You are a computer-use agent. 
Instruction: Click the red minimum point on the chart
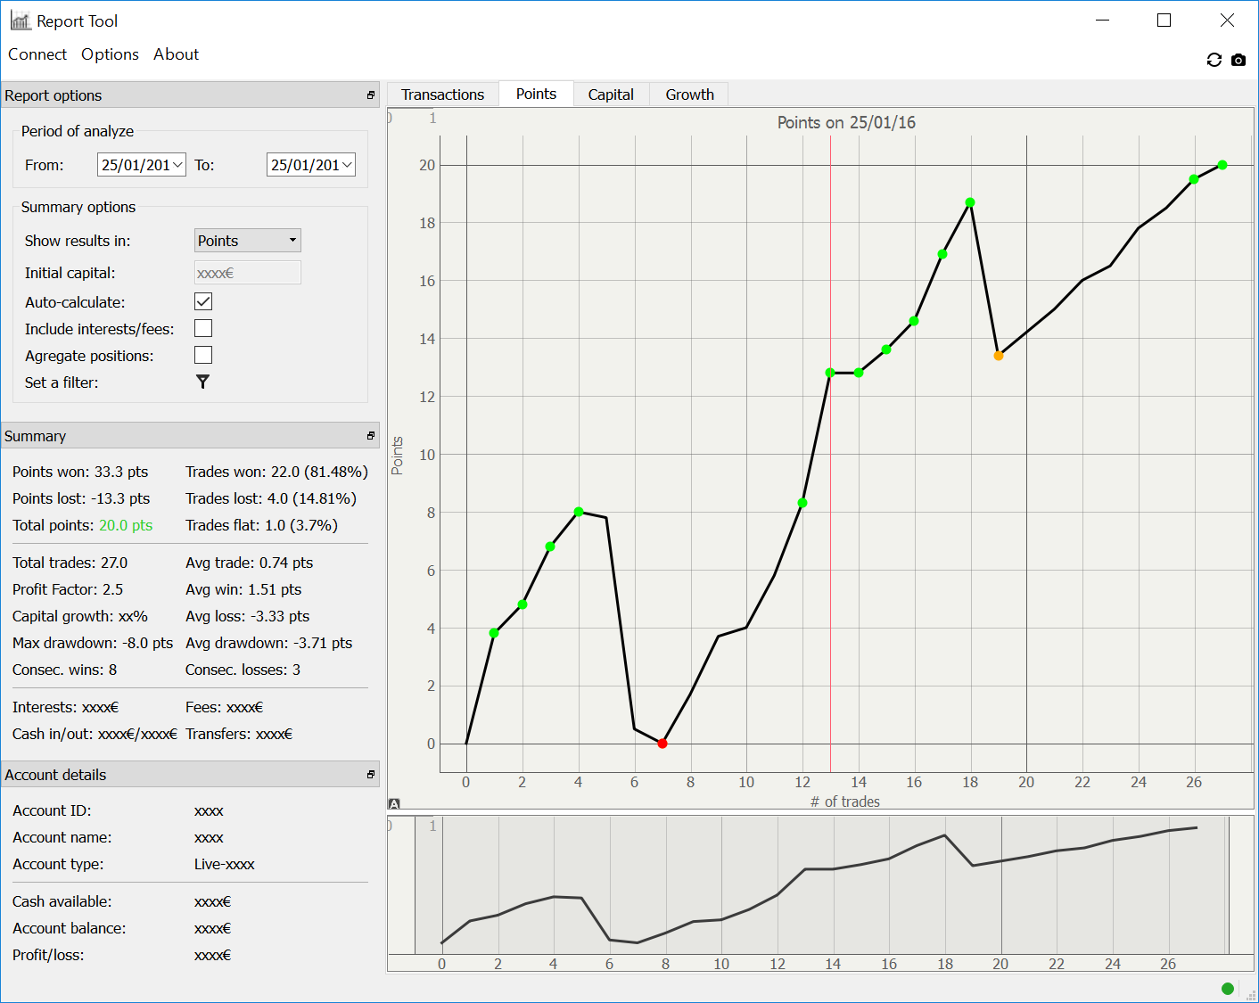point(662,744)
